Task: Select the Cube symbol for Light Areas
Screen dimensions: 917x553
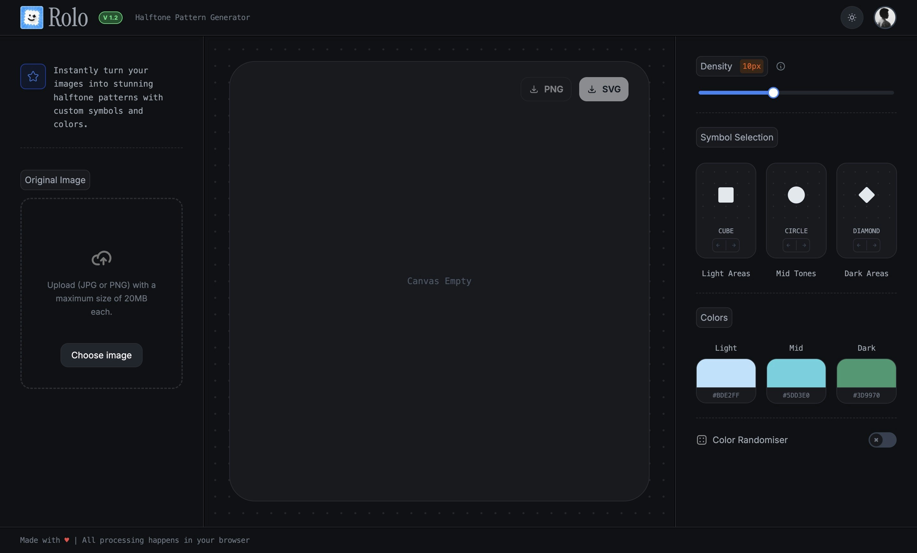Action: [x=726, y=196]
